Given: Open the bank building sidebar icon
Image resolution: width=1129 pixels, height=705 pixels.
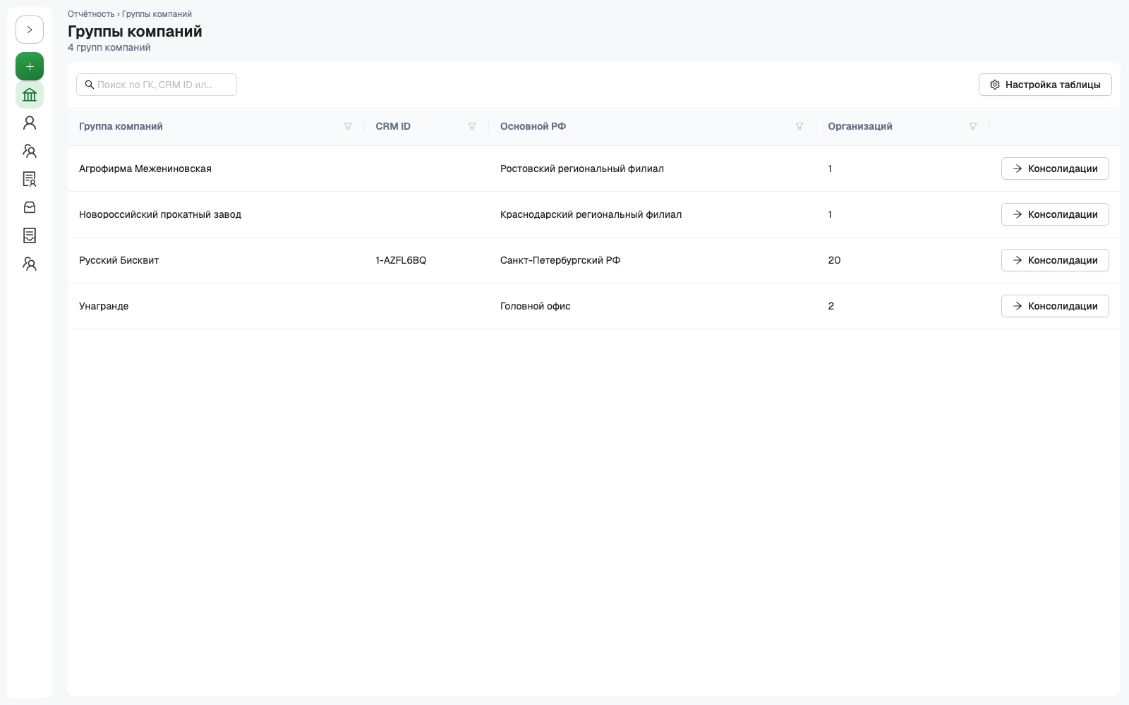Looking at the screenshot, I should click(x=30, y=94).
